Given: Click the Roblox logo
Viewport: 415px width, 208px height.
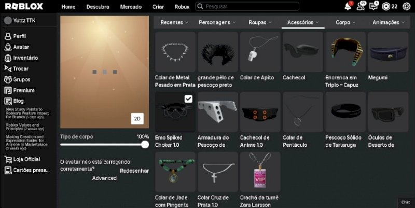Looking at the screenshot, I should (x=24, y=6).
